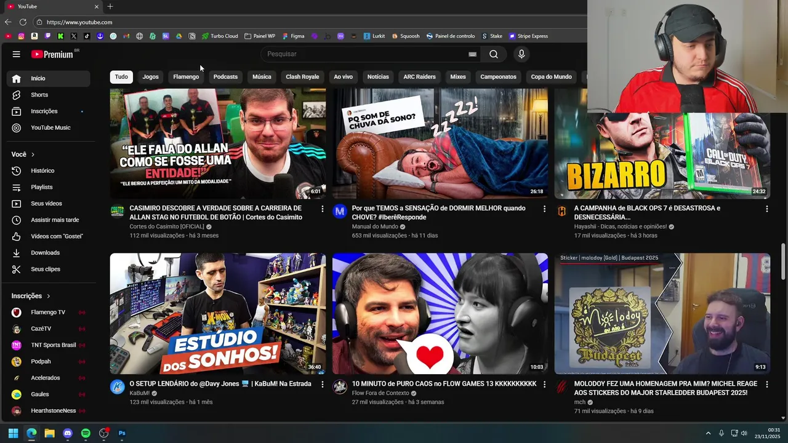Open the Figma bookmark
788x443 pixels.
pos(293,36)
